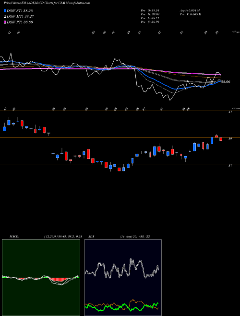The height and width of the screenshot is (316, 240).
Task: Click the 'Avg V: 0.001 M' value
Action: pos(190,11)
